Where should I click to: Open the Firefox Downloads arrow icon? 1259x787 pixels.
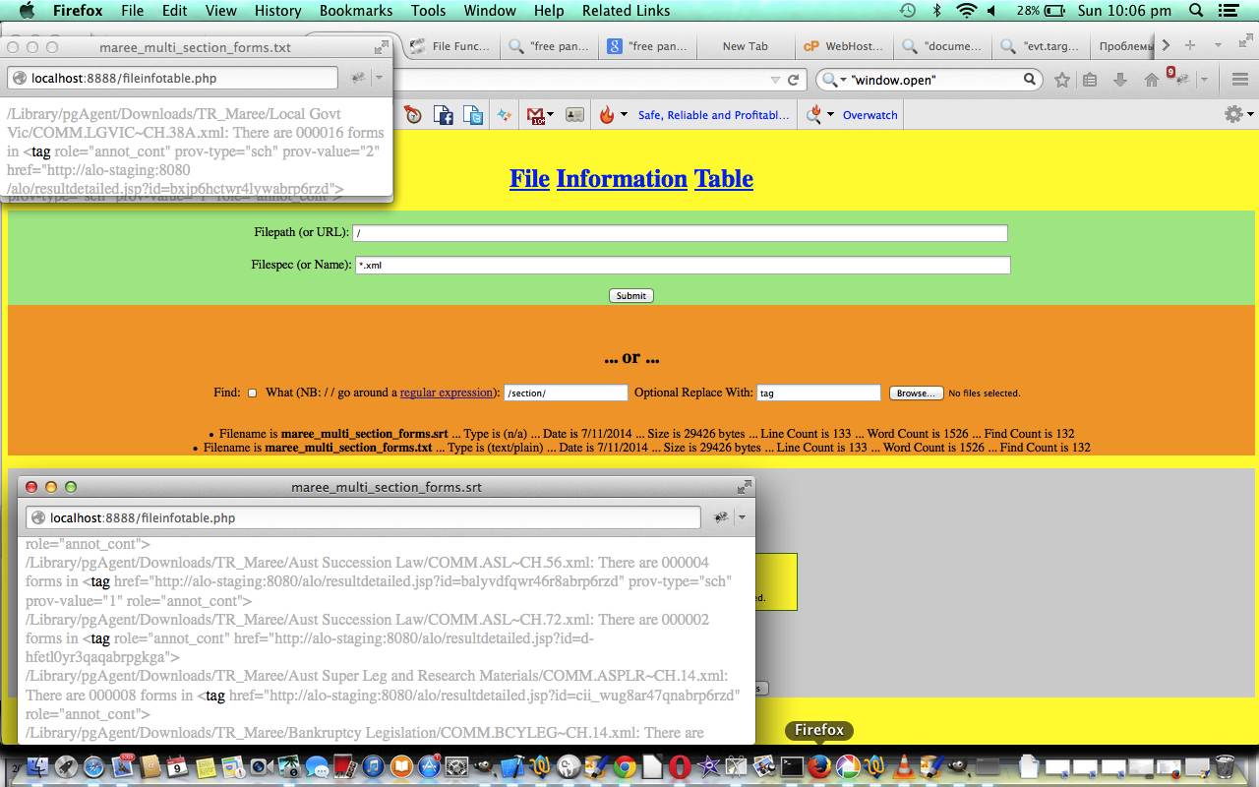pos(1120,80)
